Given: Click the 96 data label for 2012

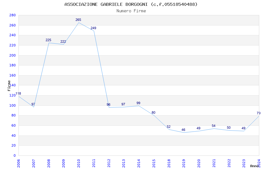Looking at the screenshot, I should 108,104.
